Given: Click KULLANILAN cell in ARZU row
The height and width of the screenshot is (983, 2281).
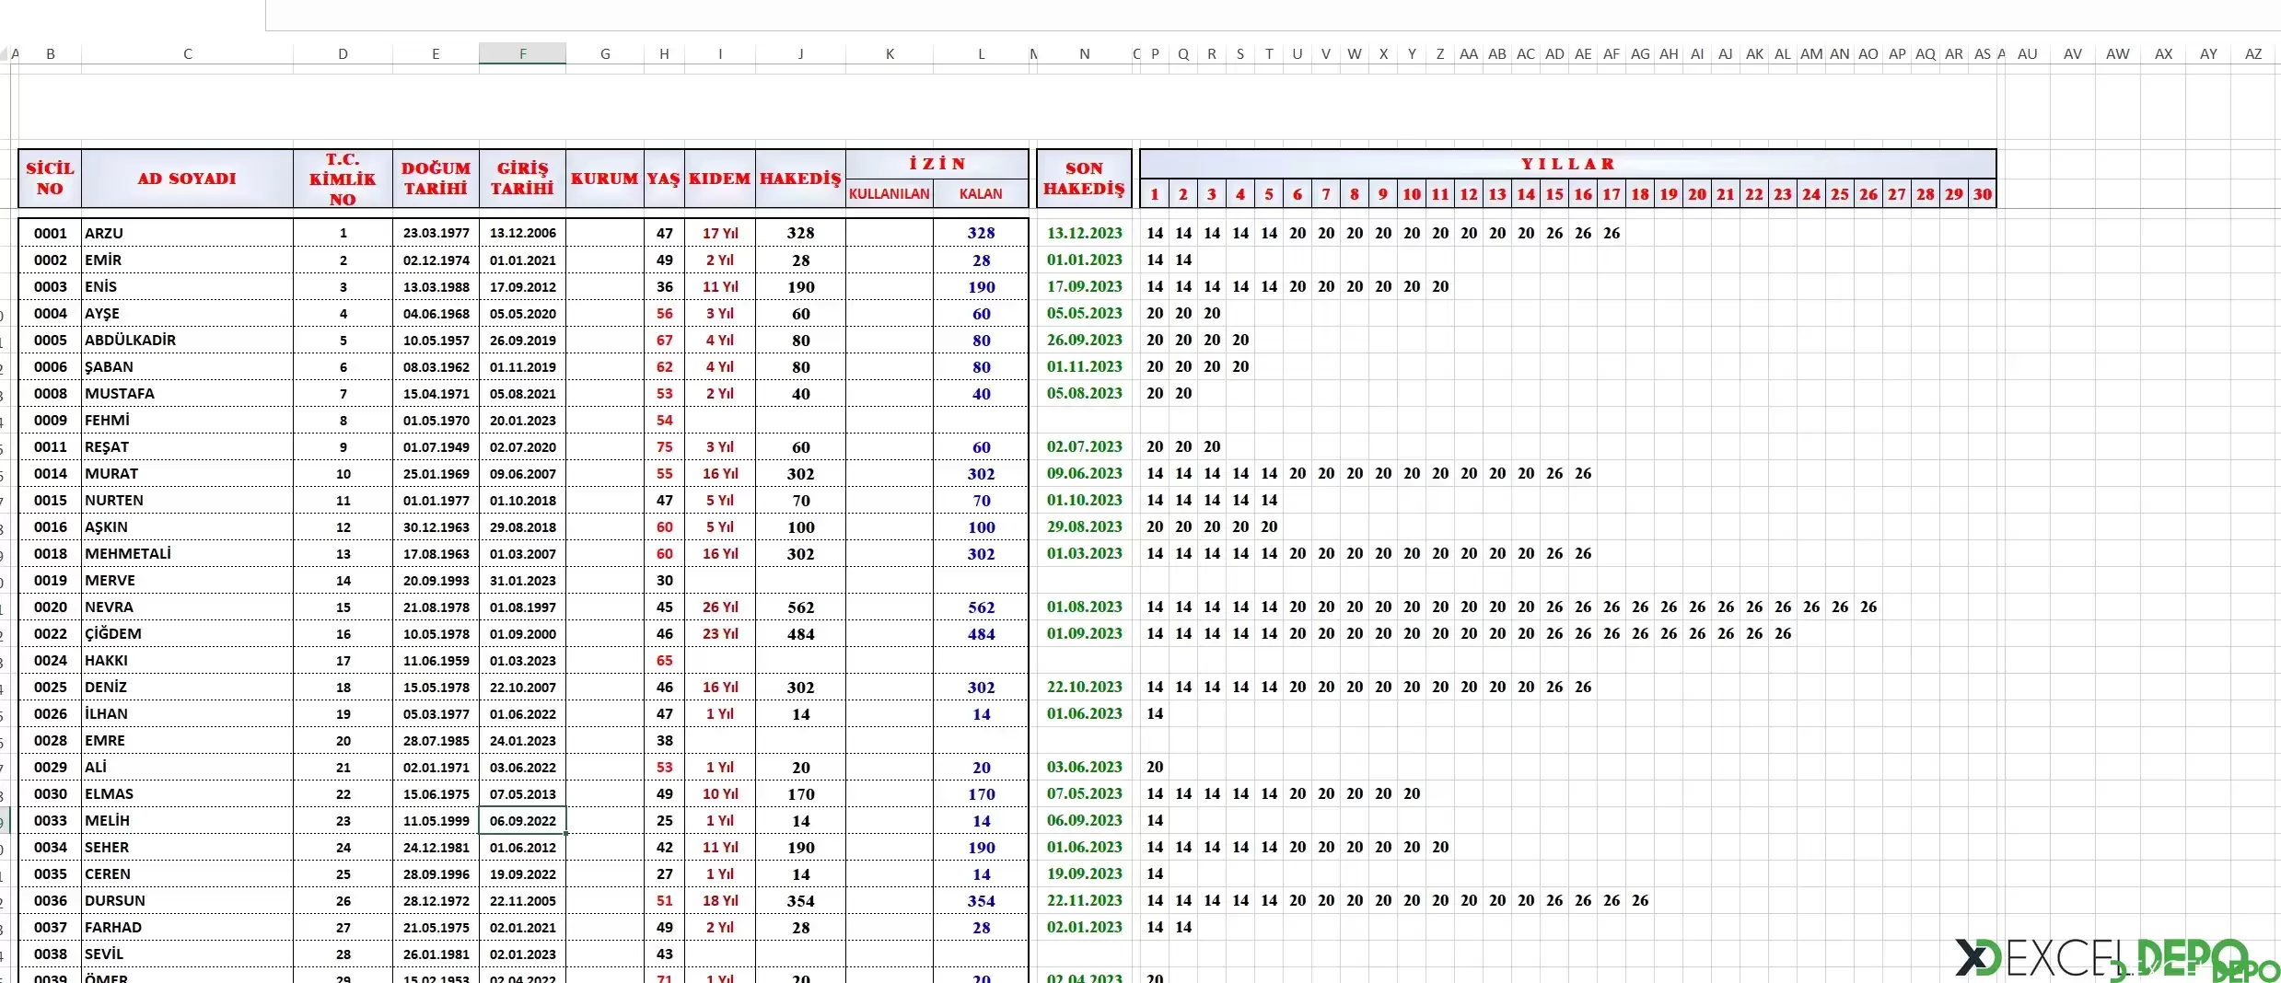Looking at the screenshot, I should click(x=889, y=233).
